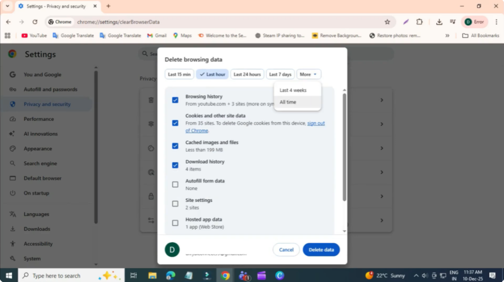
Task: Click the Delete data button
Action: point(321,250)
